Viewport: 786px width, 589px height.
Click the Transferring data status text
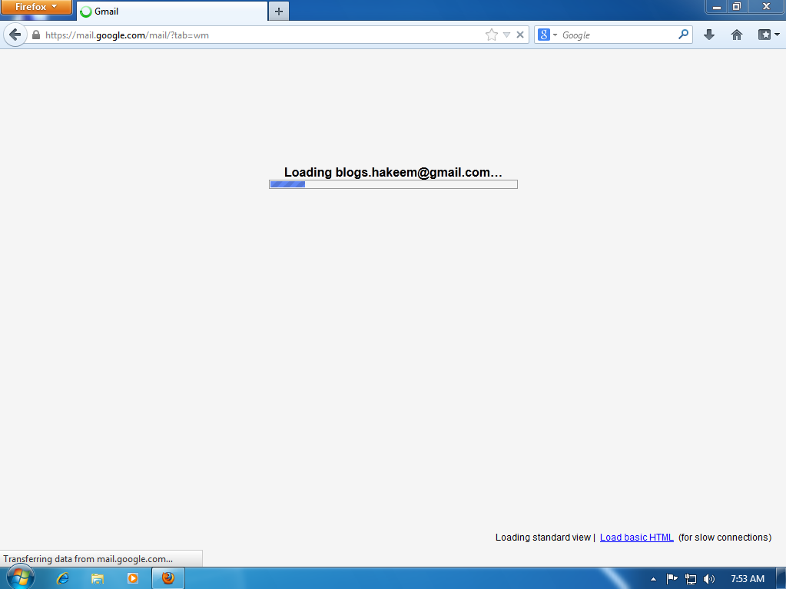[88, 559]
